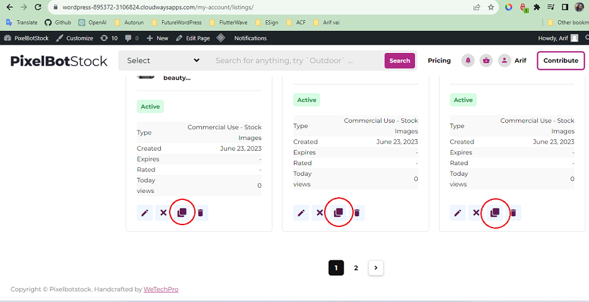The width and height of the screenshot is (589, 302).
Task: Go to listings page 2
Action: pos(356,268)
